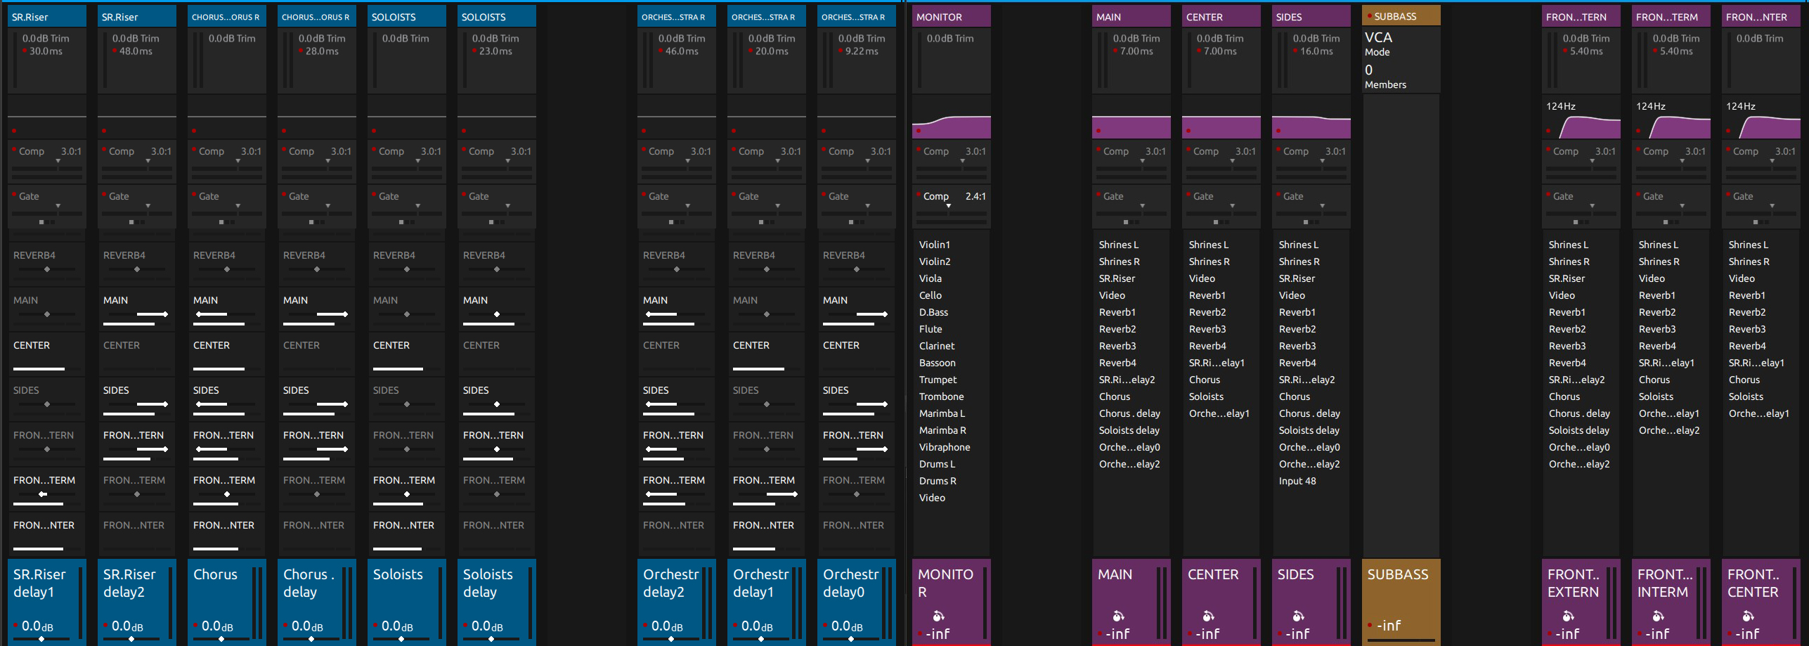Image resolution: width=1809 pixels, height=646 pixels.
Task: Select Input 48 in the SIDES source list
Action: point(1297,481)
